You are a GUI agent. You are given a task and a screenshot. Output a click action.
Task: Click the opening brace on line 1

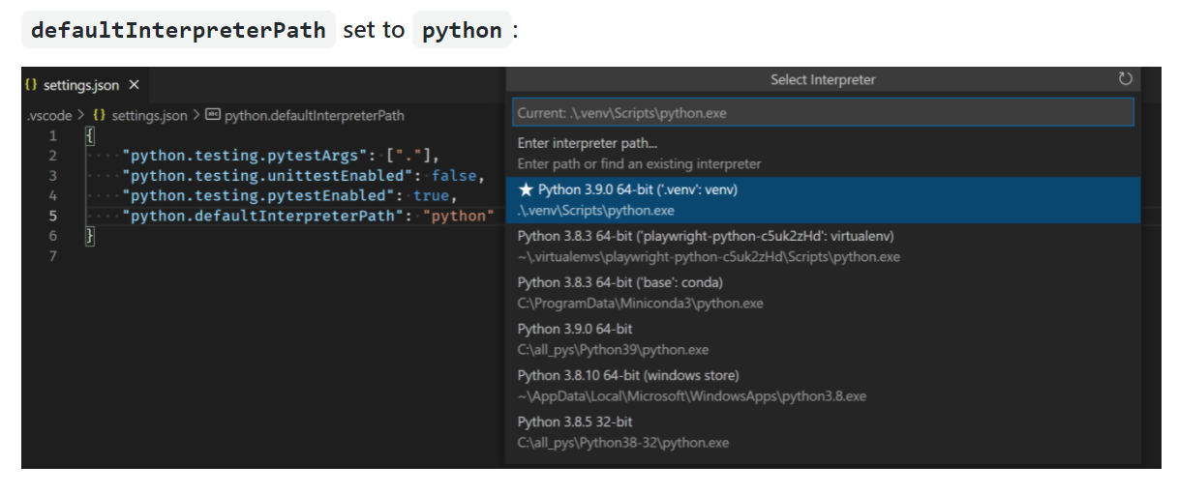89,135
